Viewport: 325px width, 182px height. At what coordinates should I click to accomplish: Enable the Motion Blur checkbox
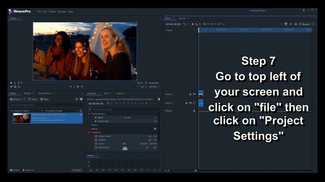pos(156,121)
